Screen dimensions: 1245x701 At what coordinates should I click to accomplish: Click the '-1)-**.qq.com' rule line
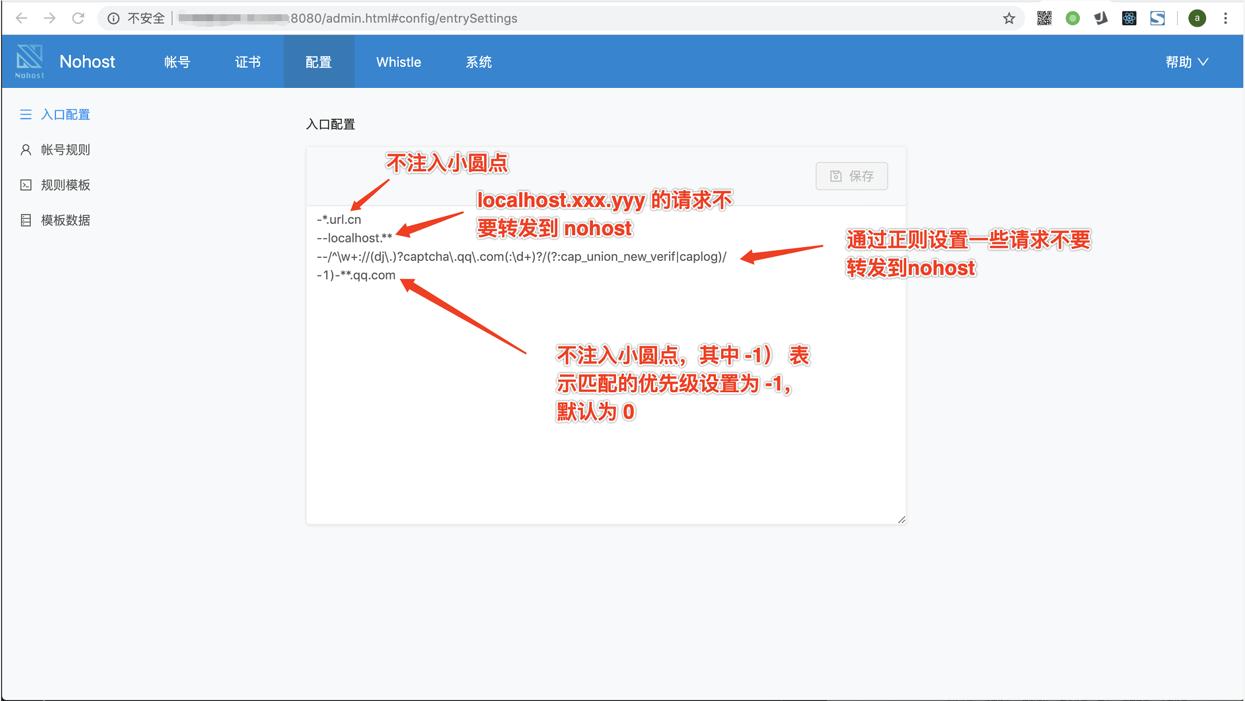356,275
